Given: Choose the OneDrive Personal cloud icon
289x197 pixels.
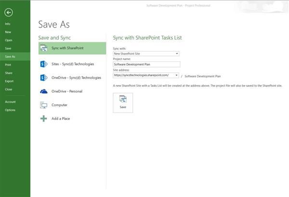Looking at the screenshot, I should coord(44,91).
